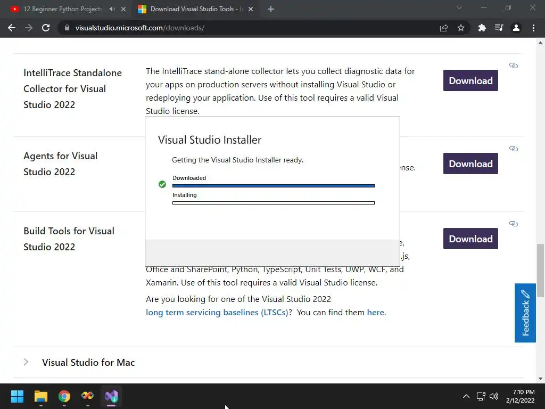Open File Explorer from the taskbar
This screenshot has height=409, width=545.
[40, 396]
